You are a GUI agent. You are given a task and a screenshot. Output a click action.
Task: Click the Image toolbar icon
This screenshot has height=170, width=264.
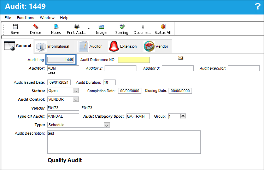tap(101, 27)
